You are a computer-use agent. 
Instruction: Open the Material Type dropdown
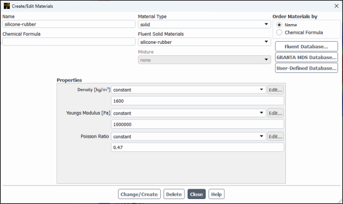204,24
